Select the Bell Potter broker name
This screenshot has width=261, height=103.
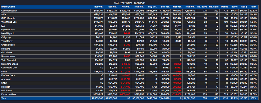pos(6,91)
